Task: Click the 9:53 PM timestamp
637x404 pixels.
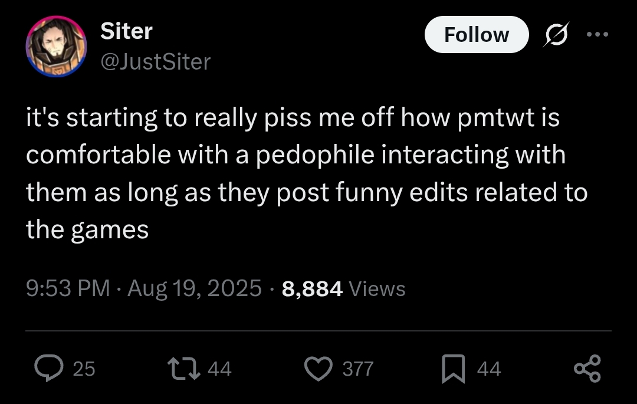Action: pos(68,288)
